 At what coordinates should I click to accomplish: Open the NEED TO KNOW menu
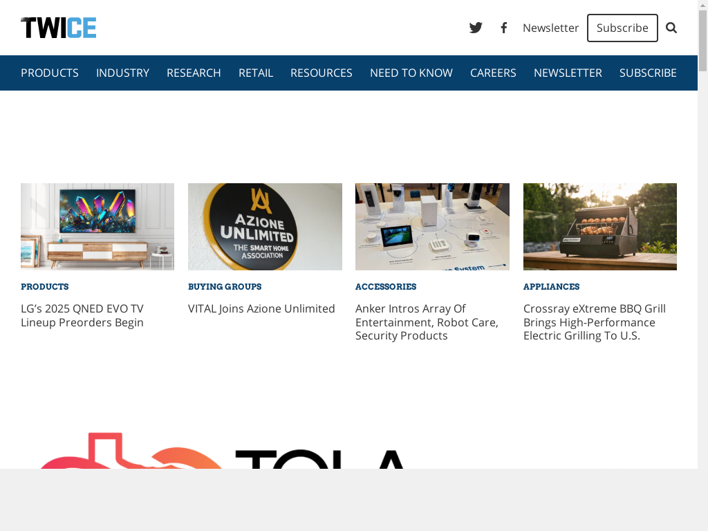[411, 73]
